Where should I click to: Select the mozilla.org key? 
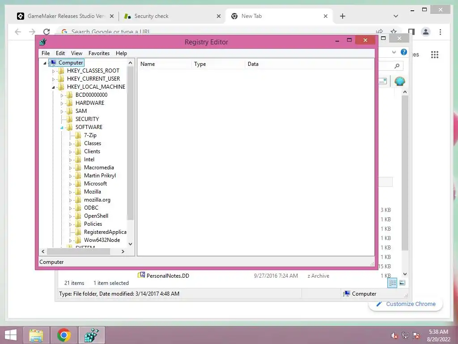point(97,200)
